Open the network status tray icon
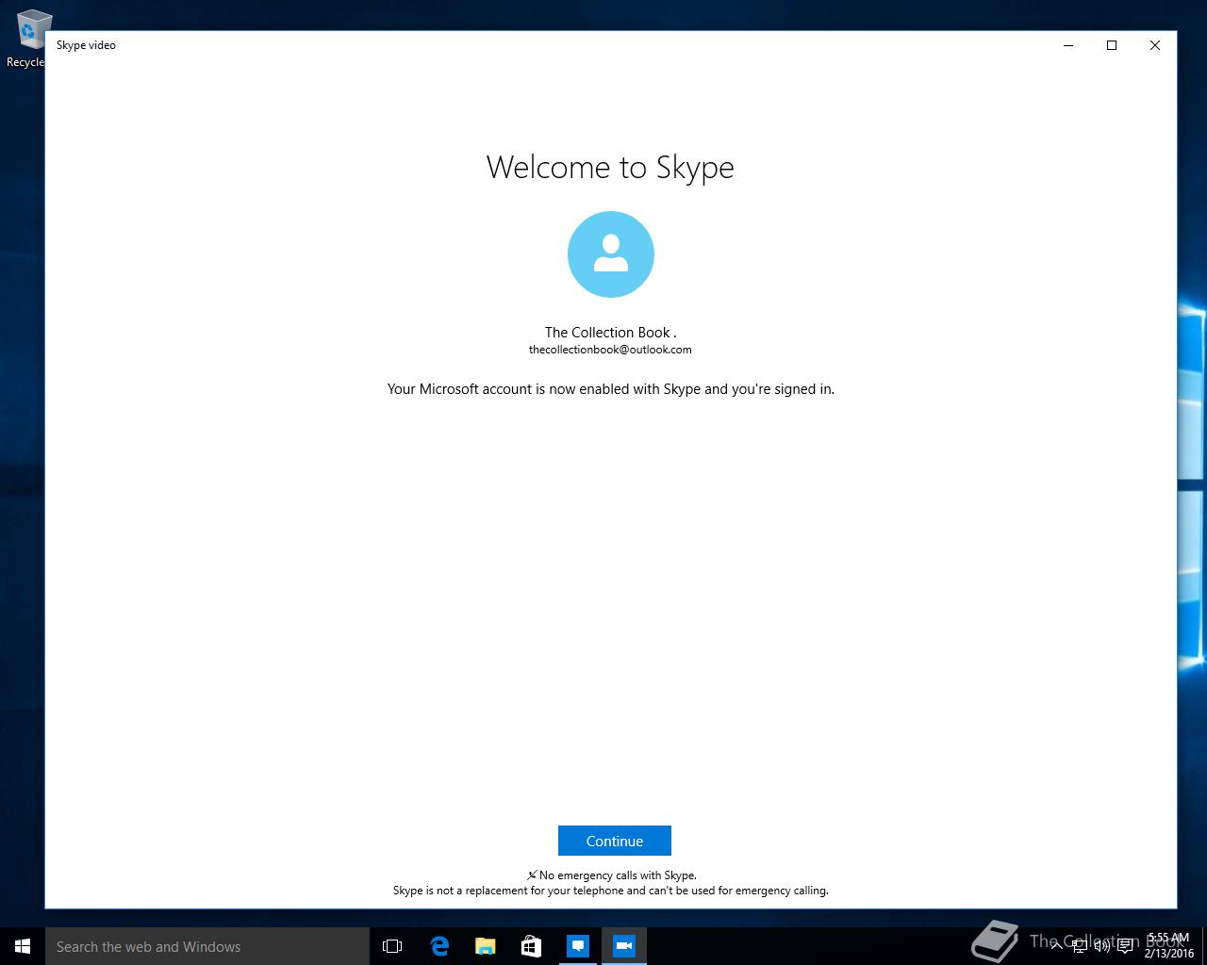The image size is (1207, 965). click(1080, 946)
